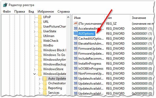Select the WebCheck folder icon
The height and width of the screenshot is (98, 156).
coord(40,41)
